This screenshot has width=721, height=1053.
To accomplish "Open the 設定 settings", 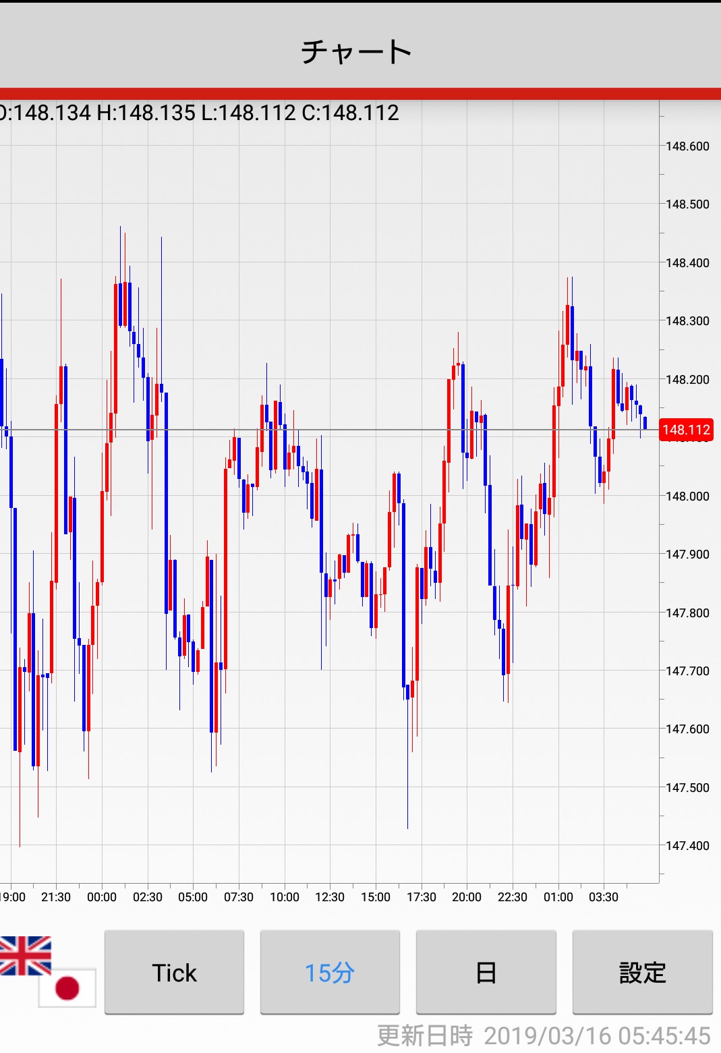I will (x=642, y=972).
